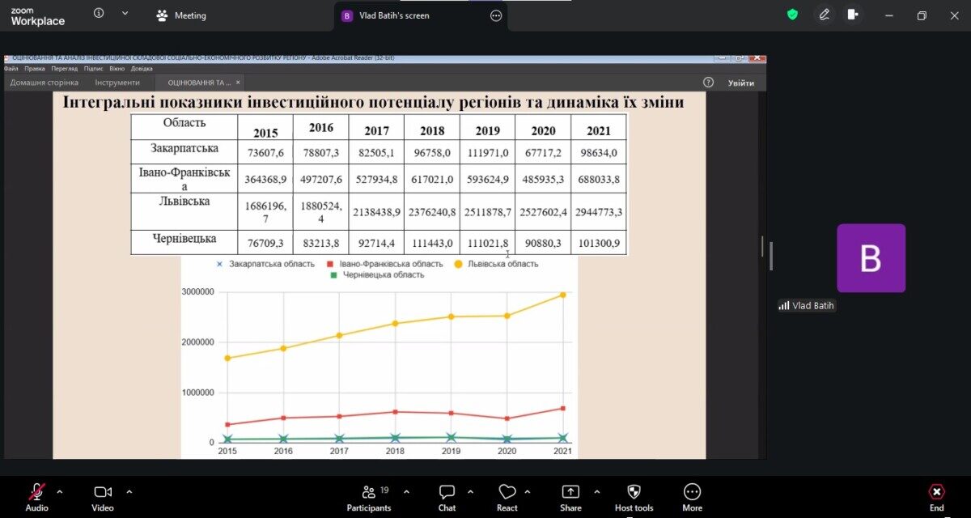Click the annotate pencil icon
Viewport: 971px width, 518px height.
tap(825, 15)
